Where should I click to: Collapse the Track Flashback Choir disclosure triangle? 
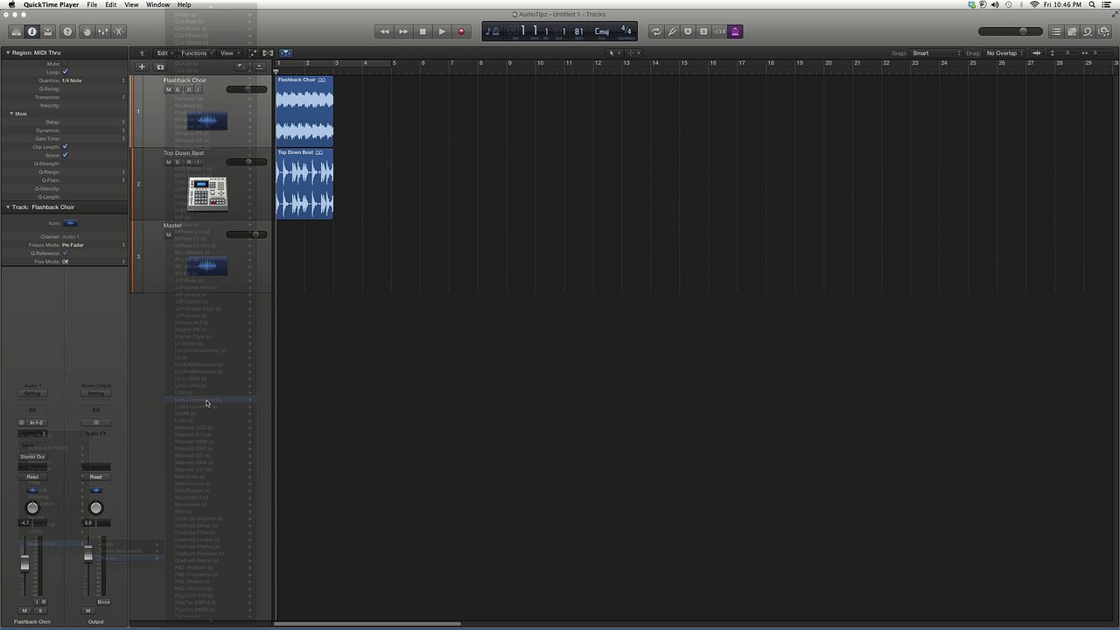pos(7,207)
